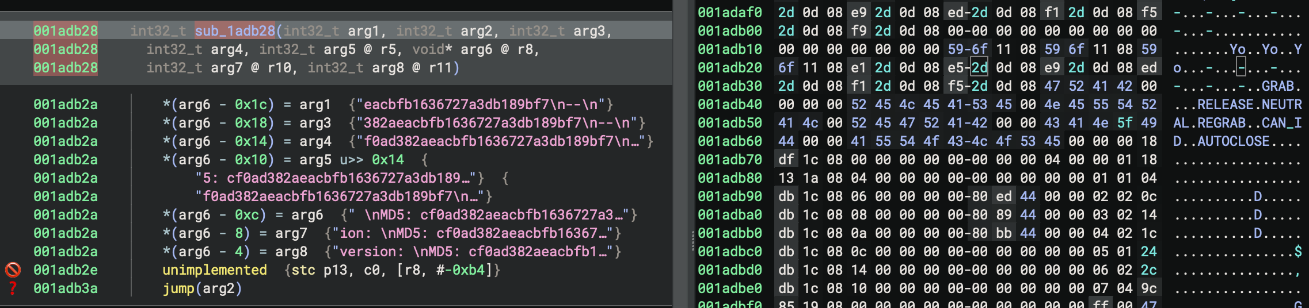Click ASCII text D..AUTOCLOSE in row 001adb60
The height and width of the screenshot is (308, 1309).
1222,141
